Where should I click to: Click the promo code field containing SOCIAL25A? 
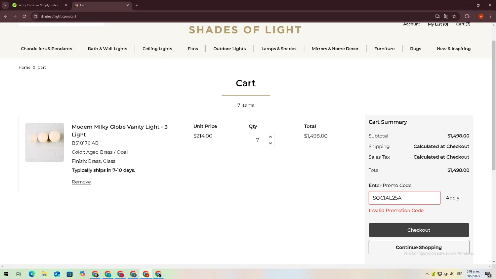pyautogui.click(x=404, y=198)
